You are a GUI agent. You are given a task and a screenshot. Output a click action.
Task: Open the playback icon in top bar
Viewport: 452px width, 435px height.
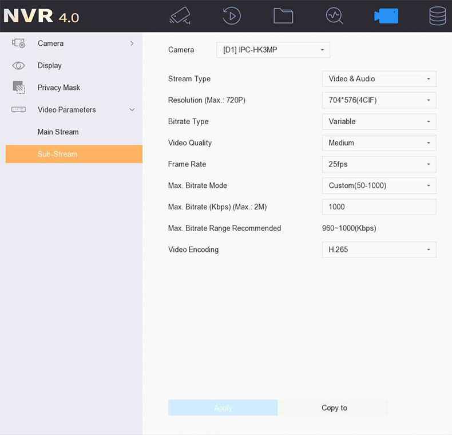tap(231, 15)
